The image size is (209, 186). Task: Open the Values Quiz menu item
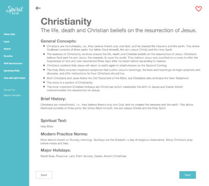(x=9, y=34)
